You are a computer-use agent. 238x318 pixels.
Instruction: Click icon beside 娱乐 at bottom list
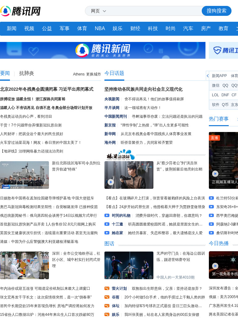(x=107, y=315)
